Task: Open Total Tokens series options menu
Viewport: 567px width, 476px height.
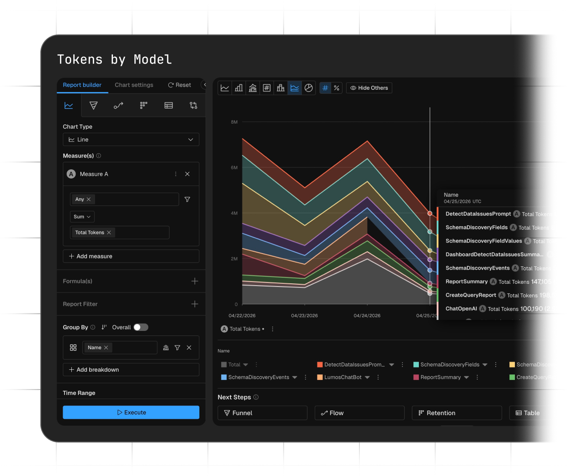Action: (x=273, y=329)
